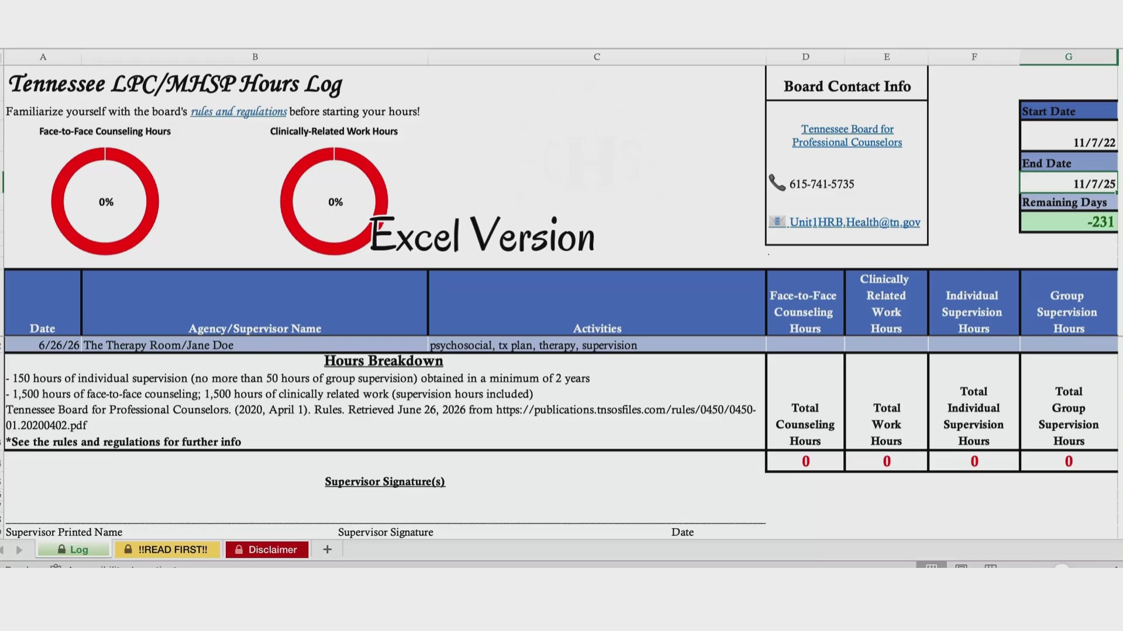The image size is (1123, 631).
Task: Select The Therapy Room/Jane Doe cell
Action: tap(254, 345)
